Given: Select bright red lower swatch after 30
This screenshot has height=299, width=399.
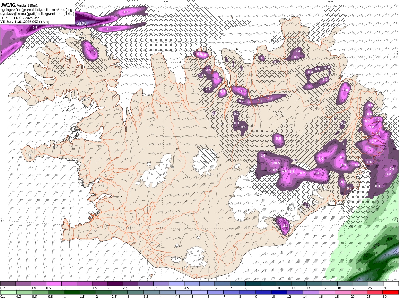Looking at the screenshot, I should (x=391, y=292).
